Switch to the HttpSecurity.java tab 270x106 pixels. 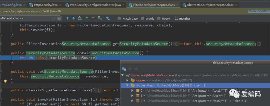tap(46, 5)
